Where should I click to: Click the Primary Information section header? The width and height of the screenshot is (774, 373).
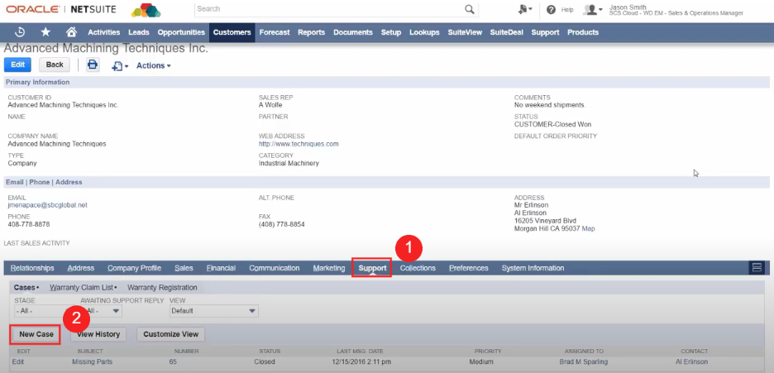tap(386, 82)
